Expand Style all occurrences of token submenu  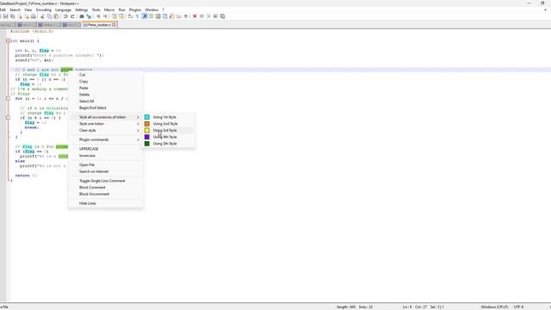(106, 117)
